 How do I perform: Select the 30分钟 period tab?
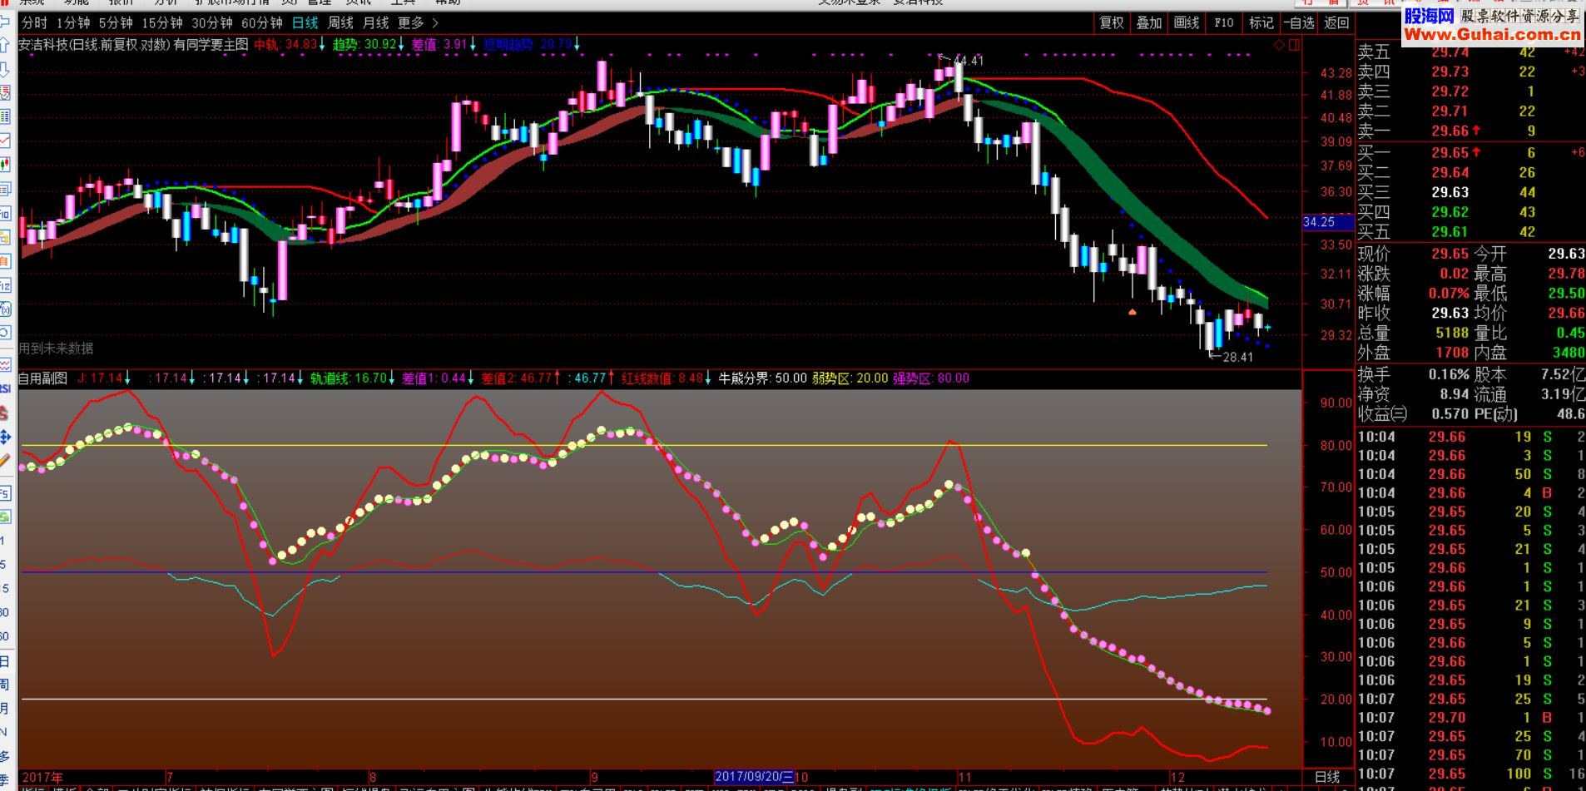click(213, 22)
